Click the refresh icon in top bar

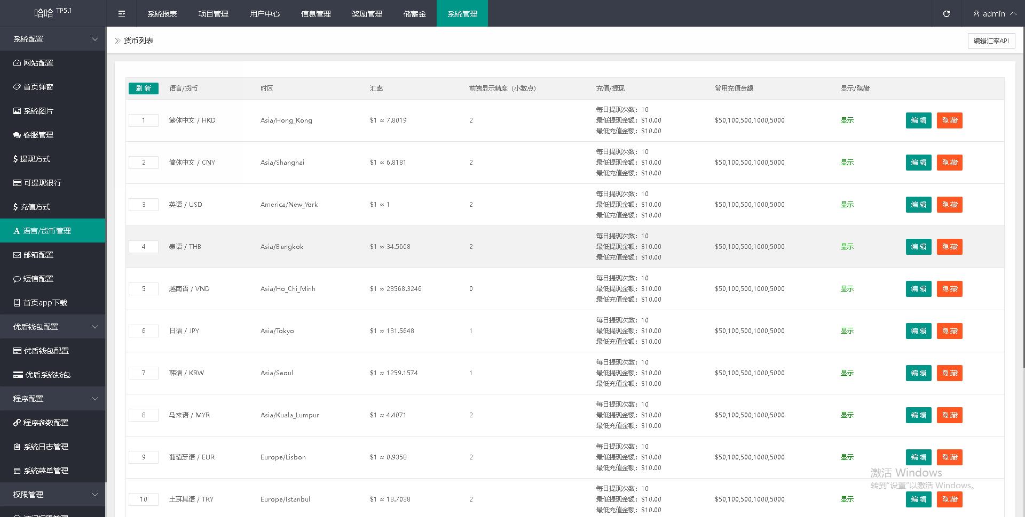pos(946,14)
